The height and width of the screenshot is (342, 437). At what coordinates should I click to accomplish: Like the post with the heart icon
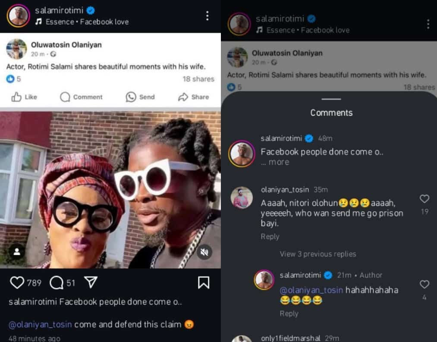(x=17, y=282)
